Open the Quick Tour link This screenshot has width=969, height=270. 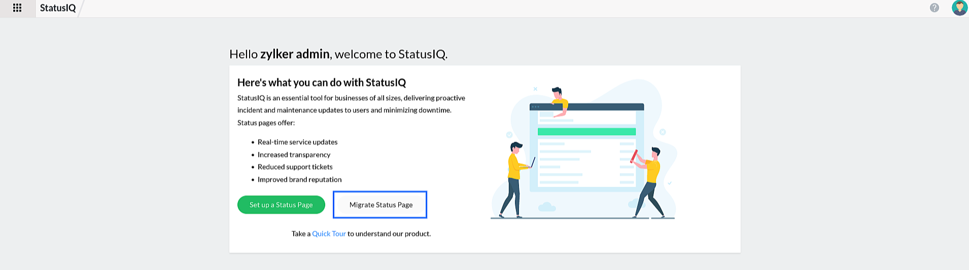[329, 234]
